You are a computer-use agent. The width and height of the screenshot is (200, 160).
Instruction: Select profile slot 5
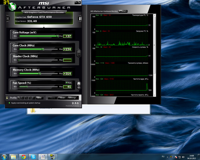(x=34, y=98)
